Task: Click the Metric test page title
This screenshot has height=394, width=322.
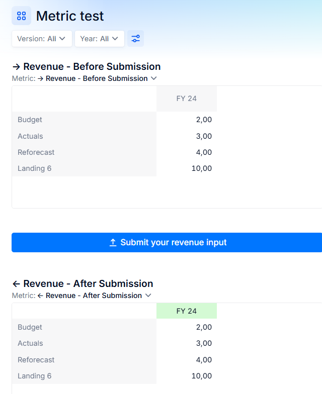Action: pyautogui.click(x=70, y=16)
